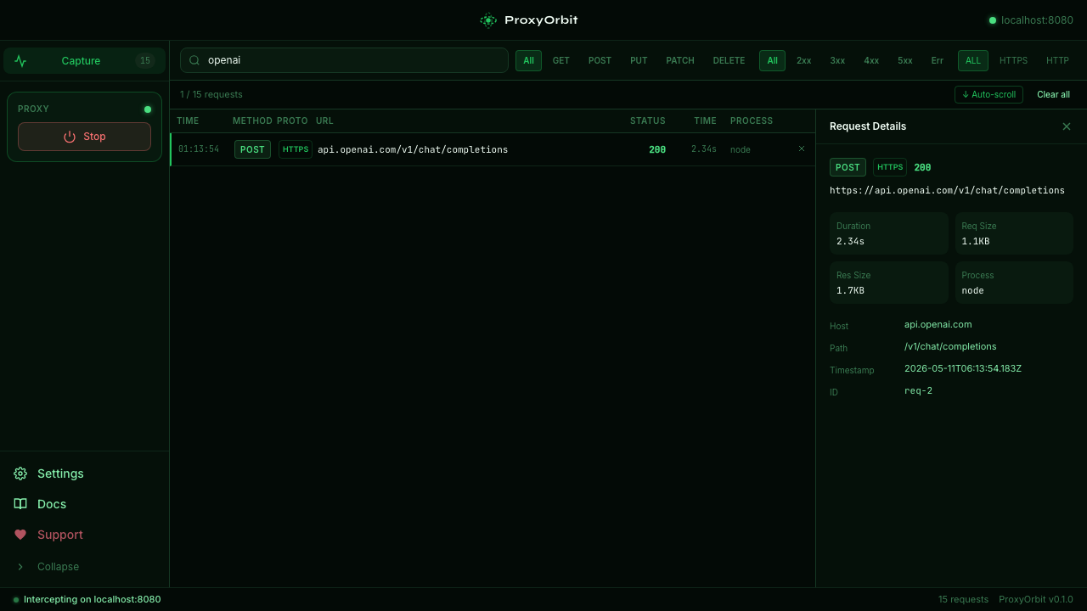Click the PROTO column header
This screenshot has width=1087, height=611.
[x=292, y=121]
